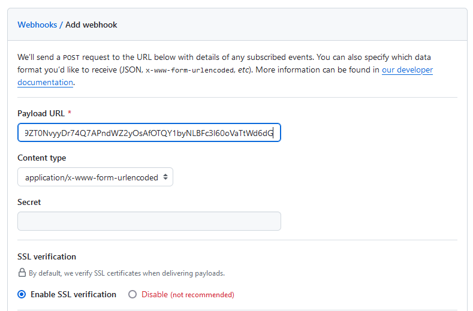Click the up-down arrows on Content type select
The width and height of the screenshot is (473, 311).
[165, 177]
